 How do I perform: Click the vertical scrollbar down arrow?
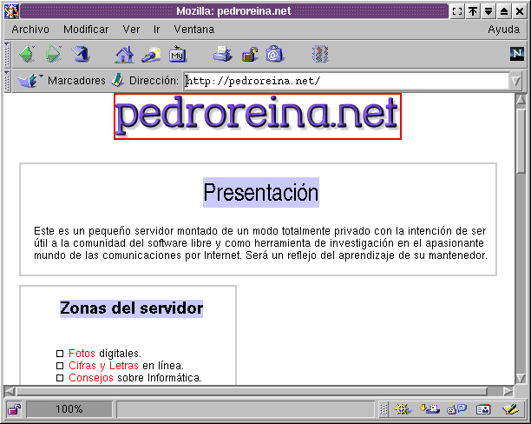click(521, 379)
